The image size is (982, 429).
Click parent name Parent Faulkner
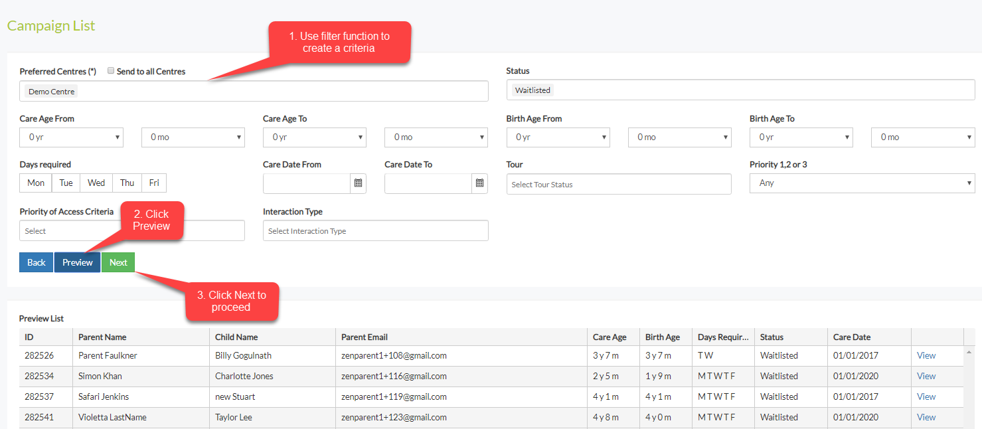[x=108, y=355]
